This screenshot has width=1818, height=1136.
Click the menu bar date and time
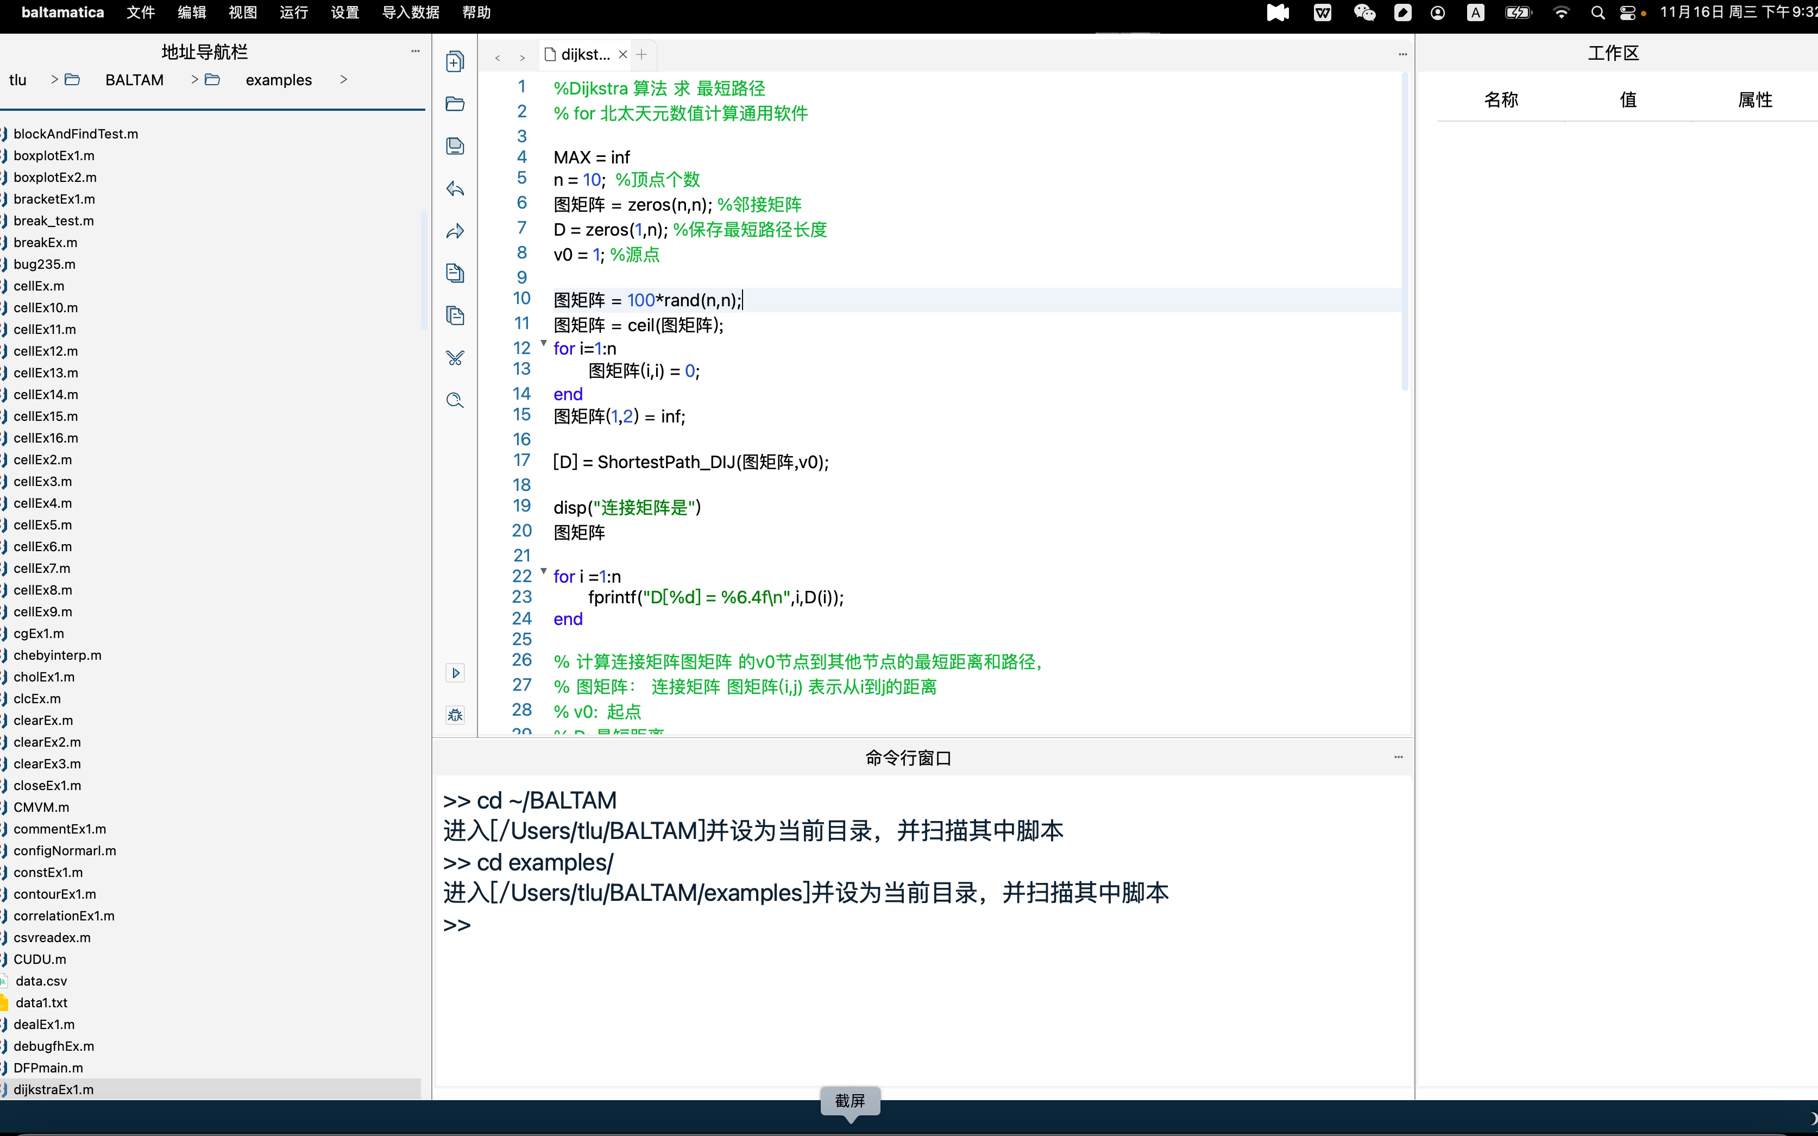[1738, 12]
